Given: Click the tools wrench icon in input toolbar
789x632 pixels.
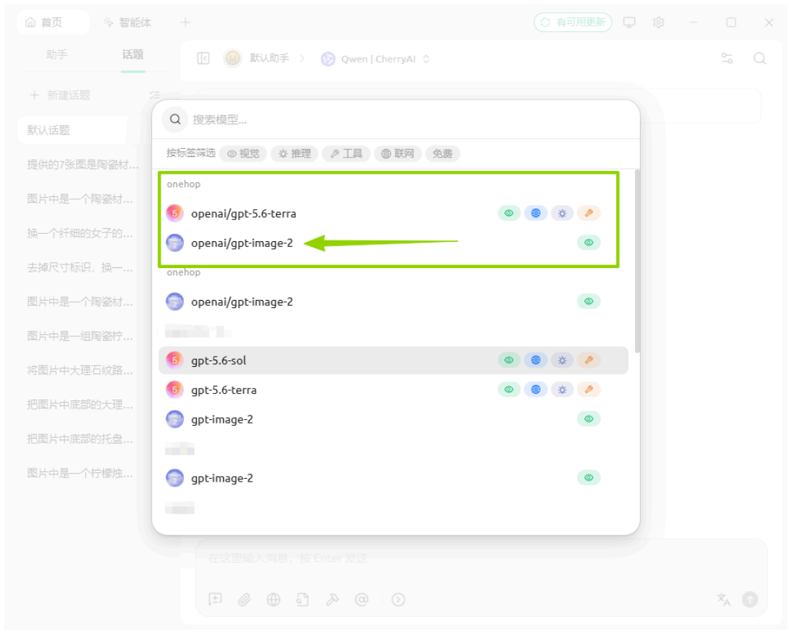Looking at the screenshot, I should click(332, 599).
